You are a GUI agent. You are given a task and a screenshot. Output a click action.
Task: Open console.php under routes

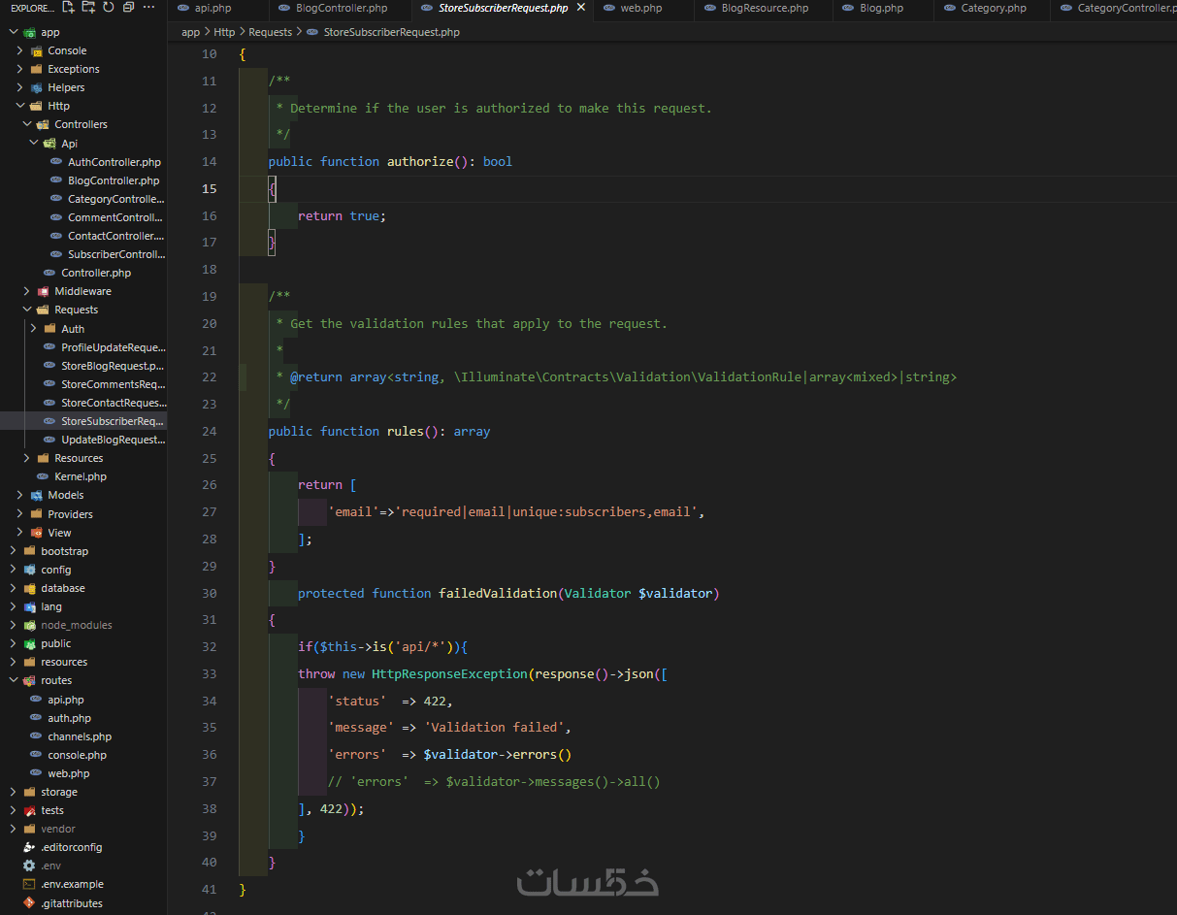(x=77, y=755)
